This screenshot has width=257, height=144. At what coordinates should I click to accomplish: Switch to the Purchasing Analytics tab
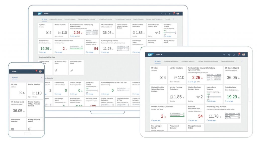pos(70,19)
